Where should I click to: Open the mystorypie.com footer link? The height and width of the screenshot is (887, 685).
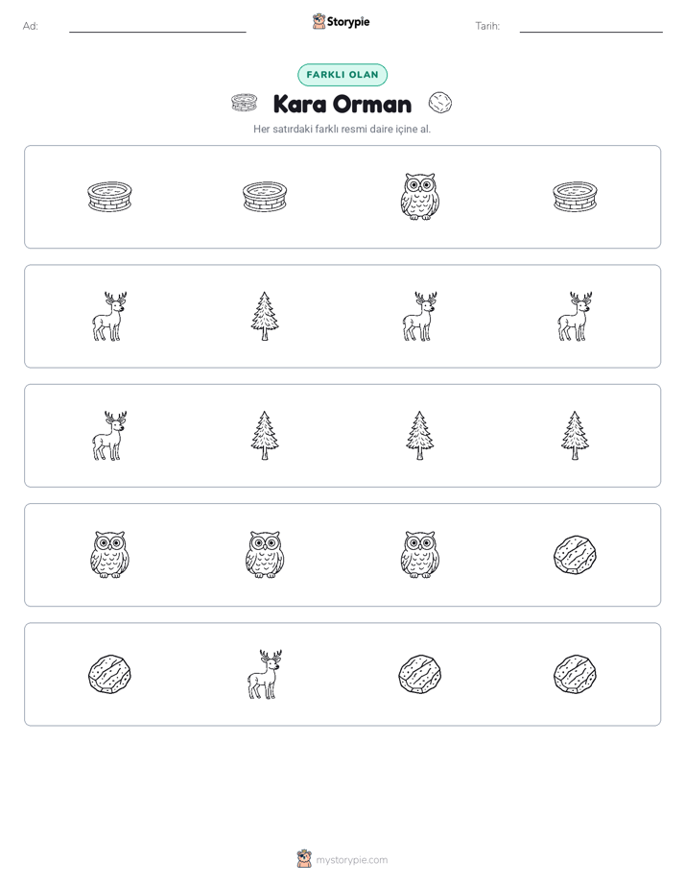[x=342, y=860]
